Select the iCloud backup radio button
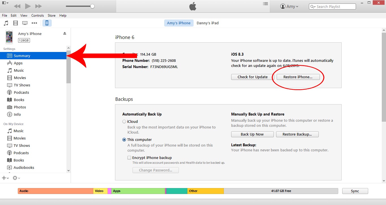The width and height of the screenshot is (386, 205). 124,122
